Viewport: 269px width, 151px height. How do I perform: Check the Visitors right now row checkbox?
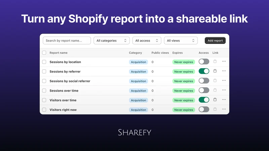(x=44, y=110)
